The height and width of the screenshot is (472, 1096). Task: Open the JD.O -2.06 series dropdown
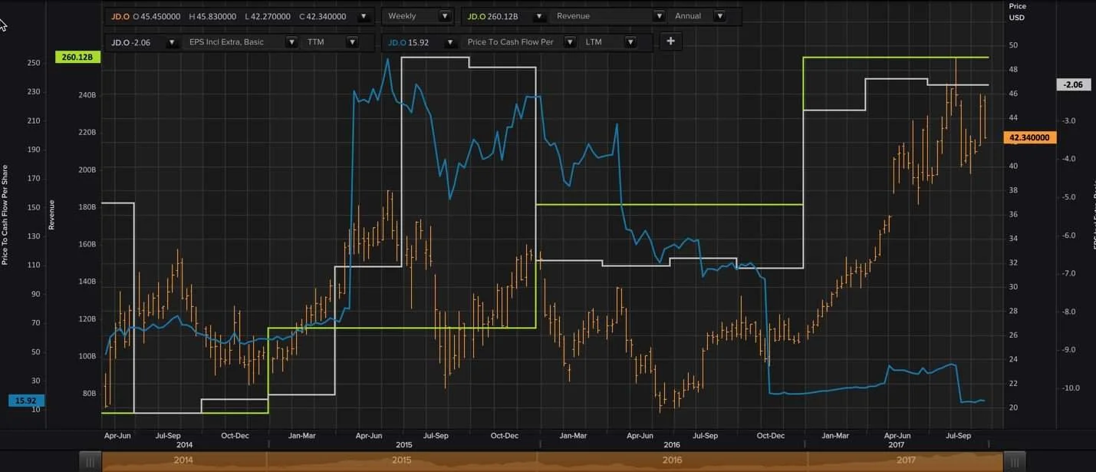pos(173,42)
